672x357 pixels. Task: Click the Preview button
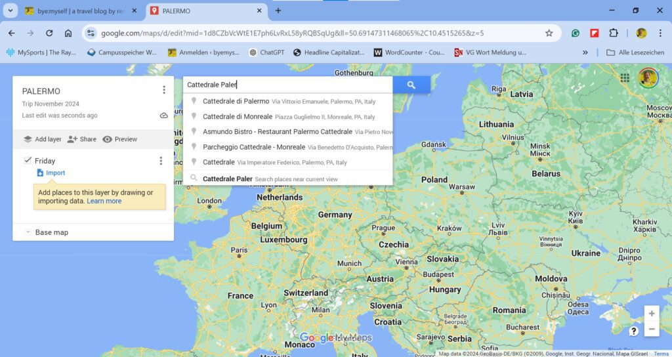coord(120,139)
